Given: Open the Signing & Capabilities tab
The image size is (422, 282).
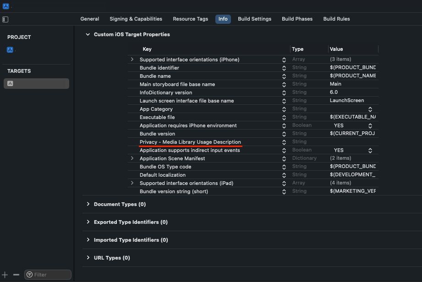Looking at the screenshot, I should point(136,19).
